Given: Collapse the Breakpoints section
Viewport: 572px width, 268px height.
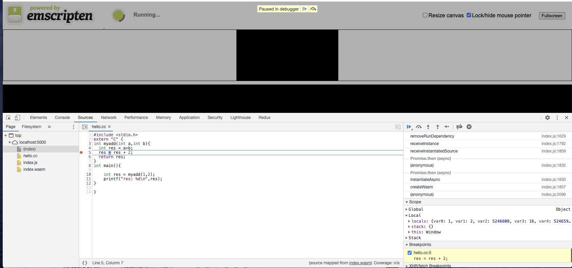Looking at the screenshot, I should (x=407, y=245).
